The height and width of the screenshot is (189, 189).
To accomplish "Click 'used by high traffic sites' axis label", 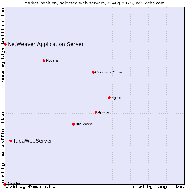I will tap(3, 45).
